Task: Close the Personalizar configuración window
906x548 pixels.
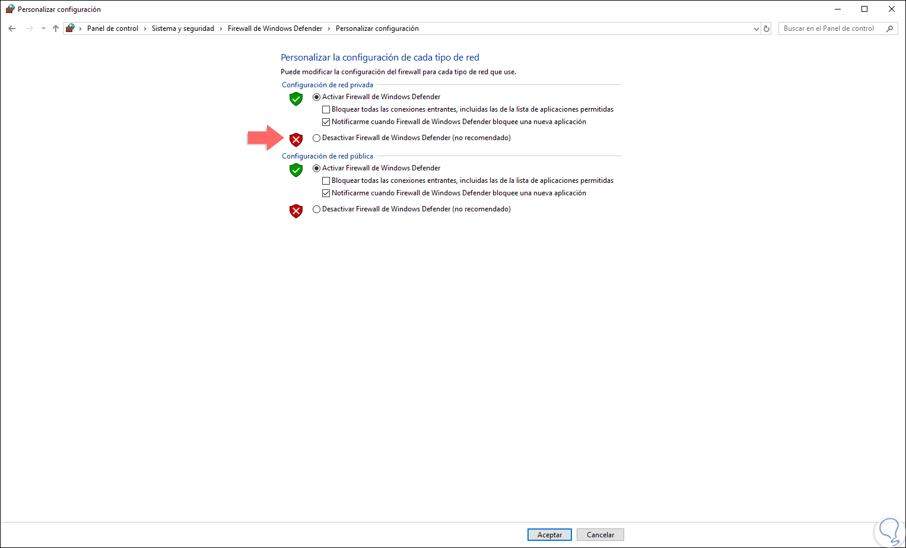Action: coord(892,9)
